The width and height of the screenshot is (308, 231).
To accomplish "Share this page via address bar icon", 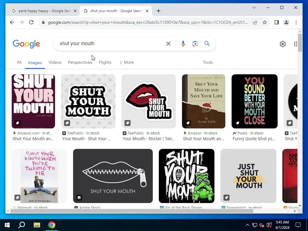I will [x=255, y=22].
